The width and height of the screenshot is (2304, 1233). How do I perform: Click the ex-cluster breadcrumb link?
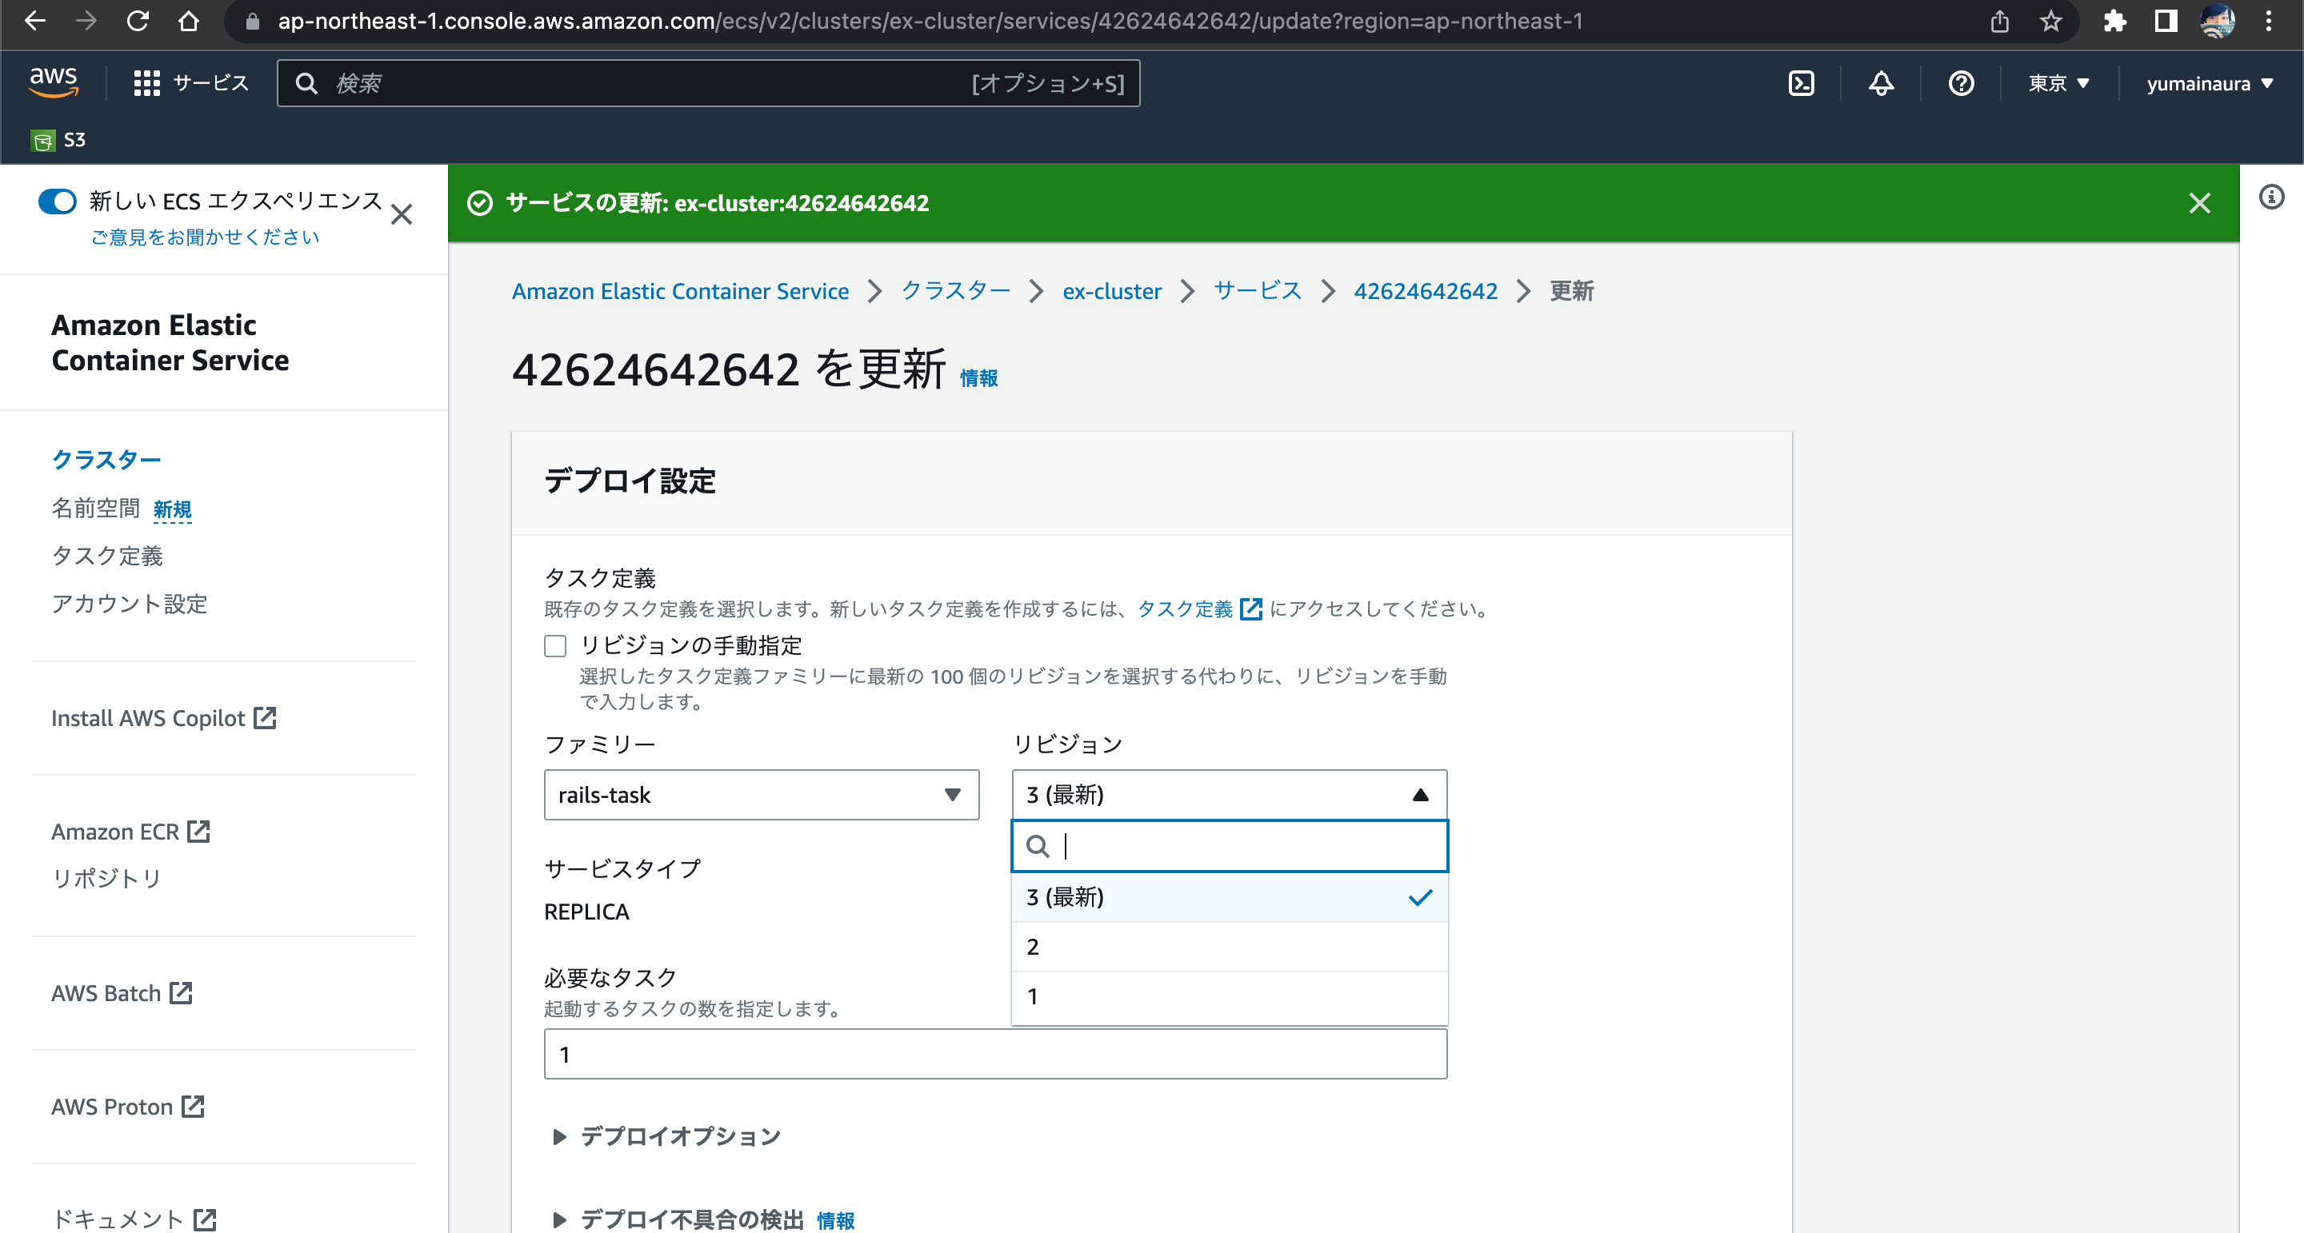point(1112,292)
